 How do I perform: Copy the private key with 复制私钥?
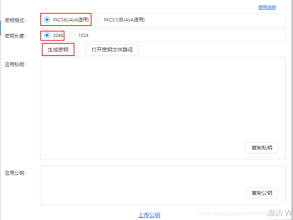click(x=262, y=148)
